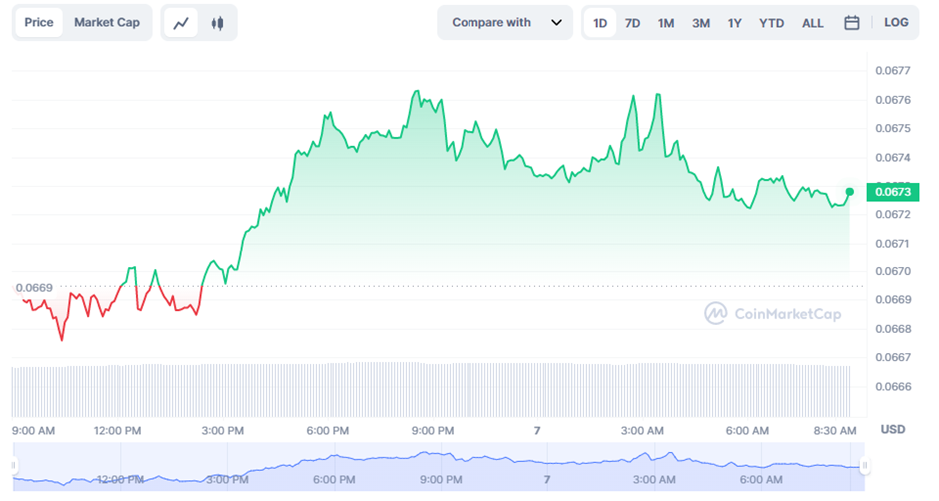Select the Price view toggle
Image resolution: width=939 pixels, height=501 pixels.
[x=39, y=22]
